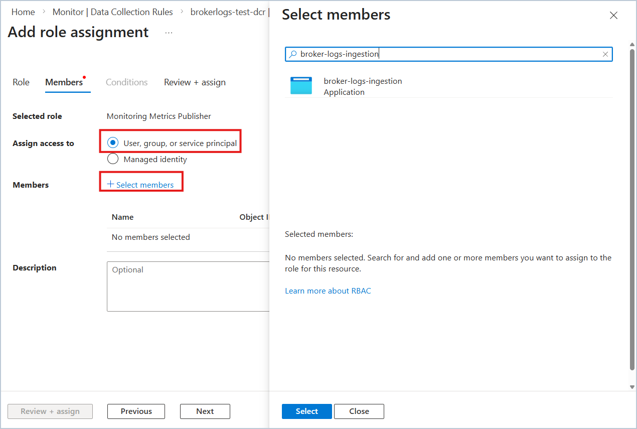Click the blue Select button
This screenshot has height=429, width=637.
click(x=307, y=411)
